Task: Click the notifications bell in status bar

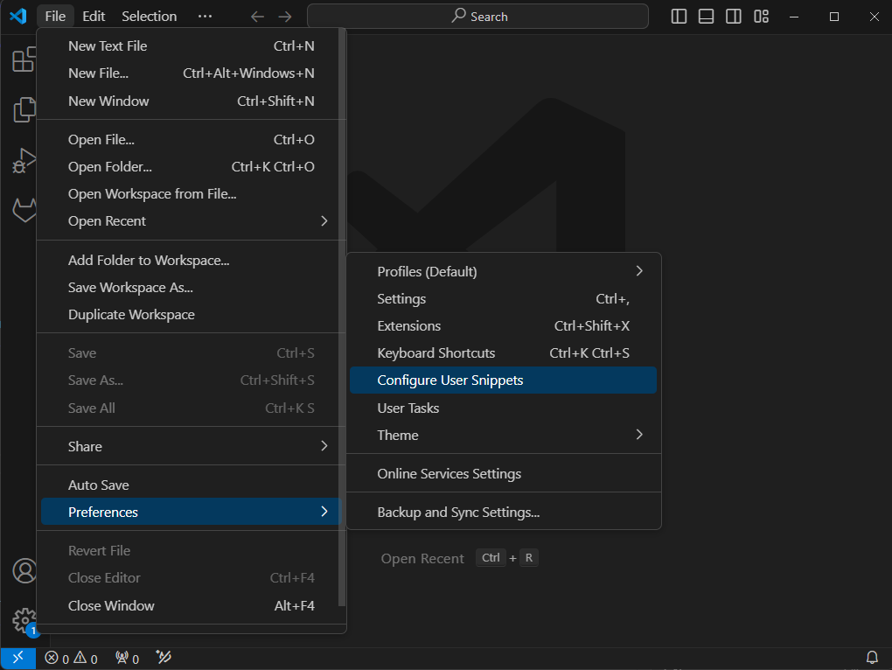Action: pos(872,657)
